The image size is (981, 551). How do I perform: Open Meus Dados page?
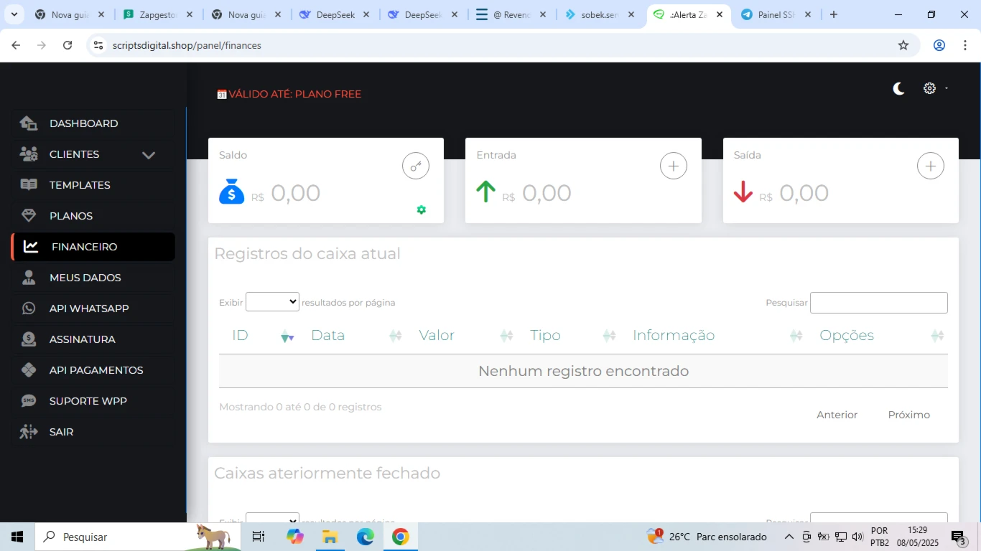coord(93,278)
